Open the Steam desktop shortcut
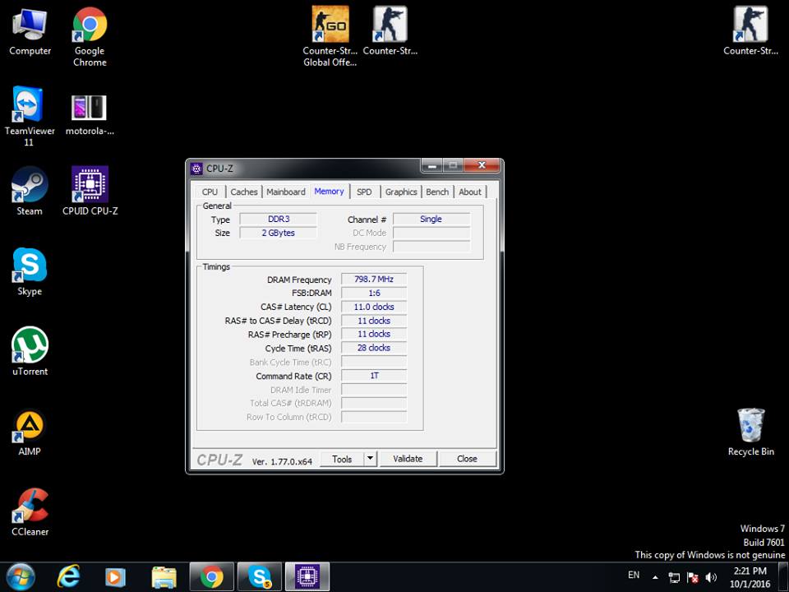Viewport: 789px width, 592px height. click(x=30, y=187)
